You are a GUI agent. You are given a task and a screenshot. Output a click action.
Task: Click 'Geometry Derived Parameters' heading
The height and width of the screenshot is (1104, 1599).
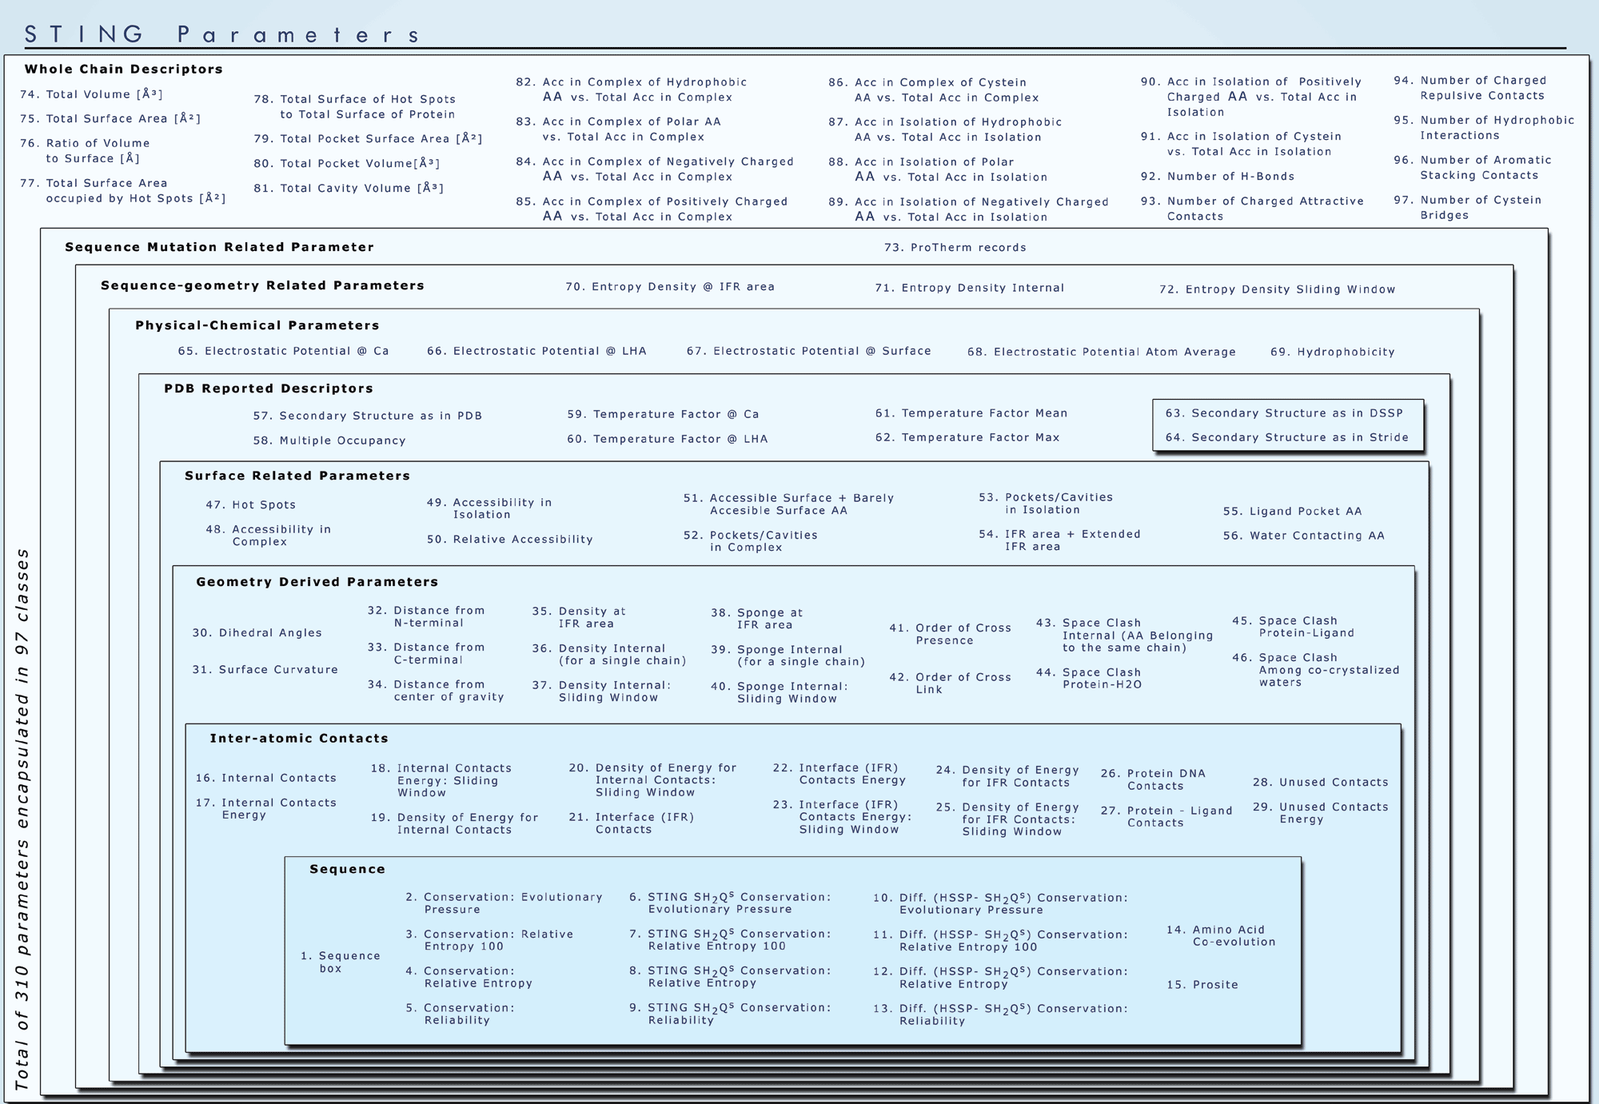coord(317,581)
